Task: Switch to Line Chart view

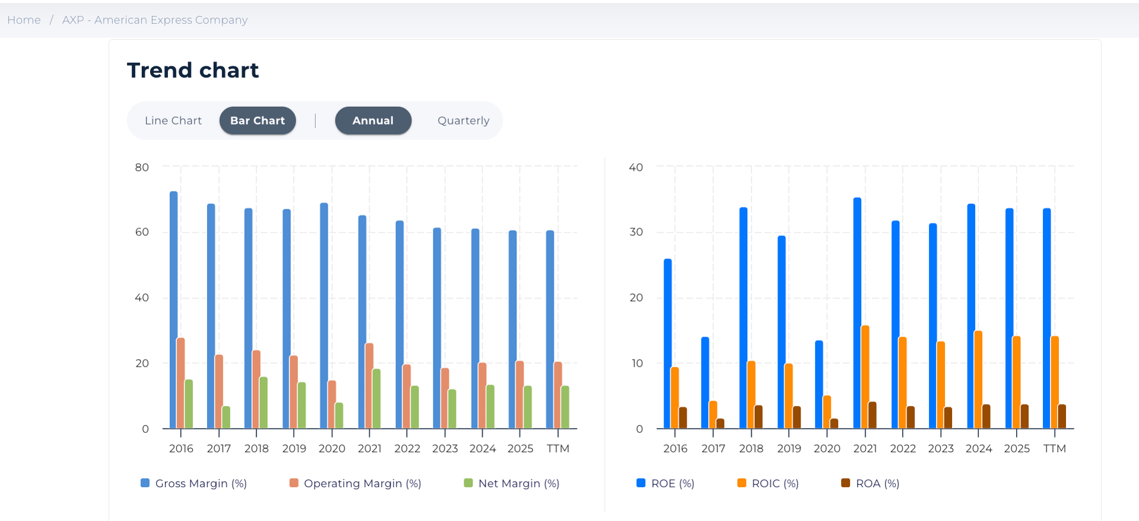Action: point(173,121)
